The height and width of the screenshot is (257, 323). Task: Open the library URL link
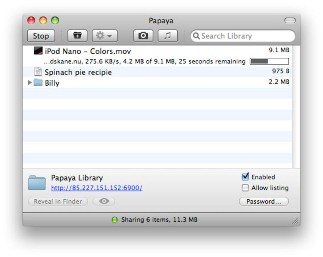[97, 188]
